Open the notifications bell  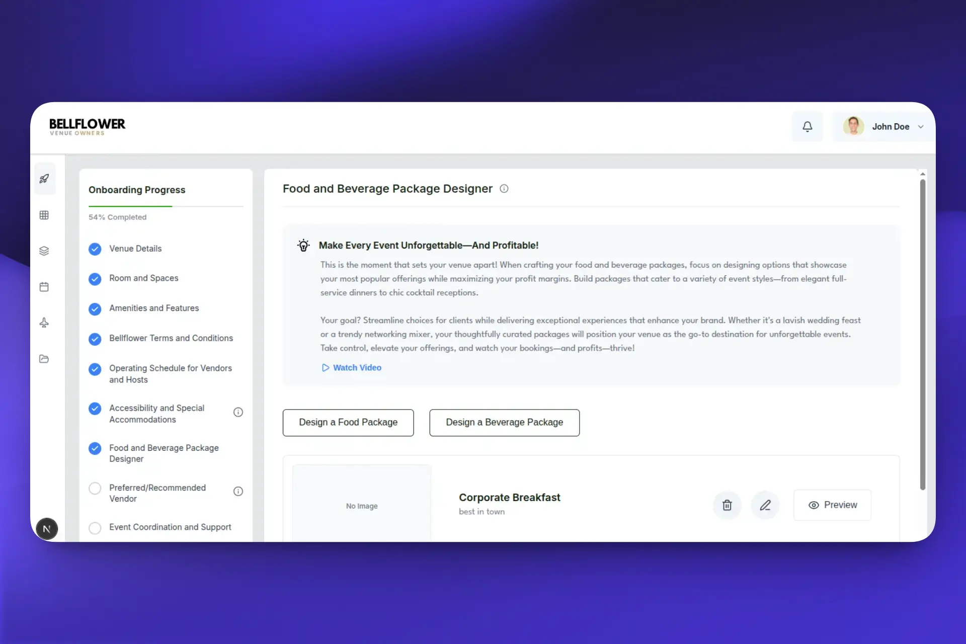pyautogui.click(x=807, y=126)
